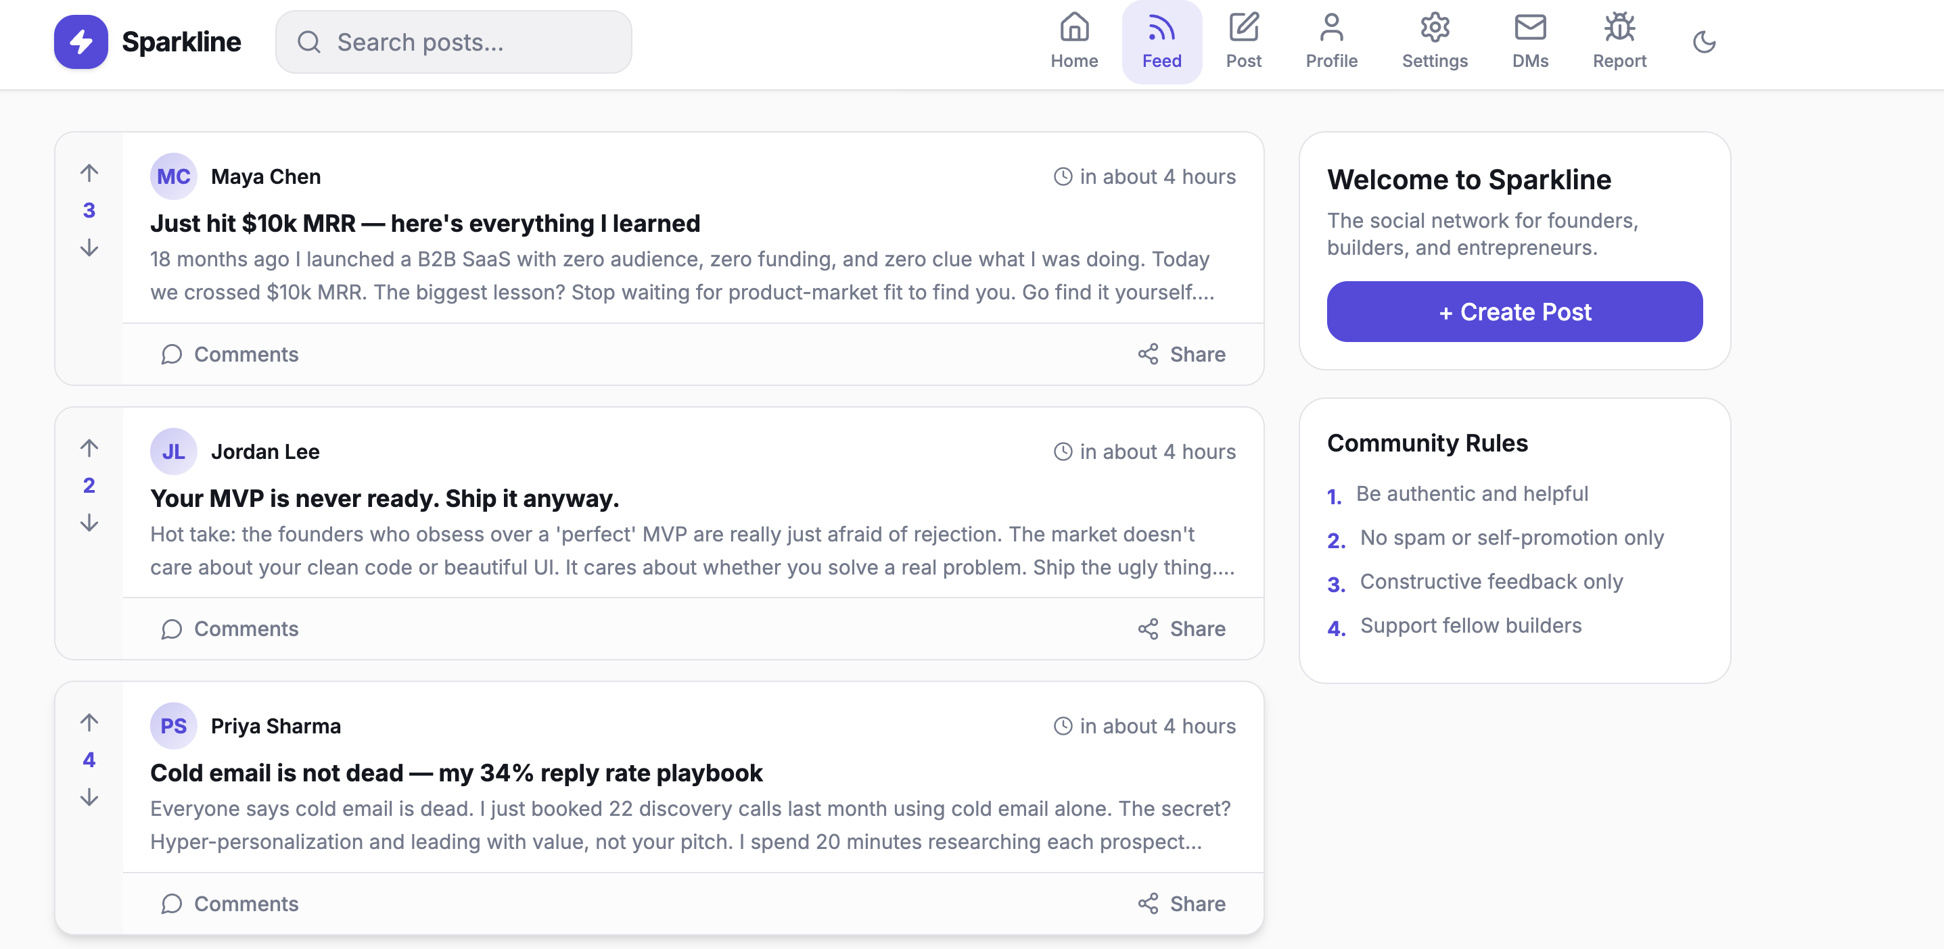Open the Report bug icon
Screen dimensions: 1944x949
(x=1619, y=41)
